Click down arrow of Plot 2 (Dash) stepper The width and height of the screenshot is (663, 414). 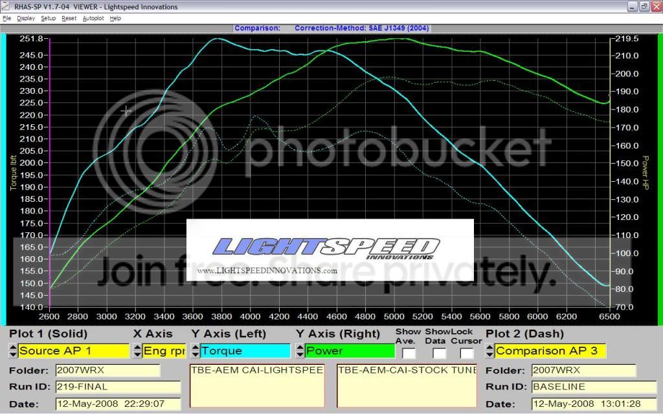(489, 354)
